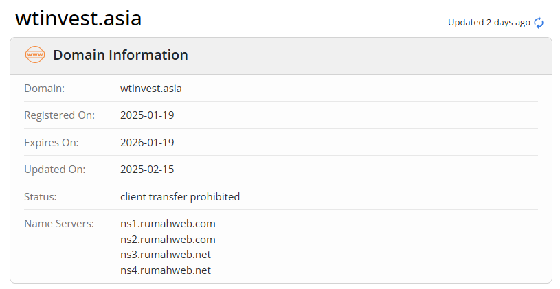Click the refresh icon beside Updated text
This screenshot has height=289, width=560.
[x=539, y=23]
